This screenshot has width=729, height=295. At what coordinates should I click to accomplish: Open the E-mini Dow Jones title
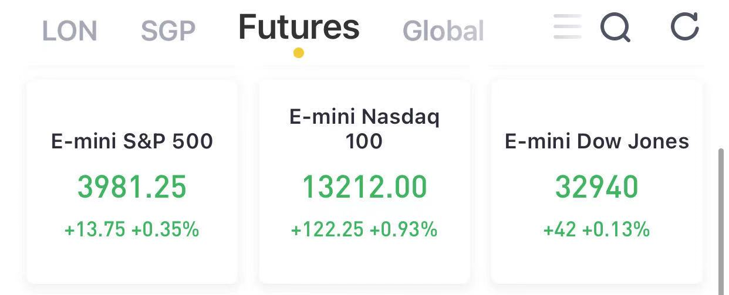597,141
